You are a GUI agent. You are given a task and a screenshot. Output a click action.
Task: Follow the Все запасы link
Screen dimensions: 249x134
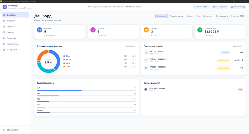131,46
